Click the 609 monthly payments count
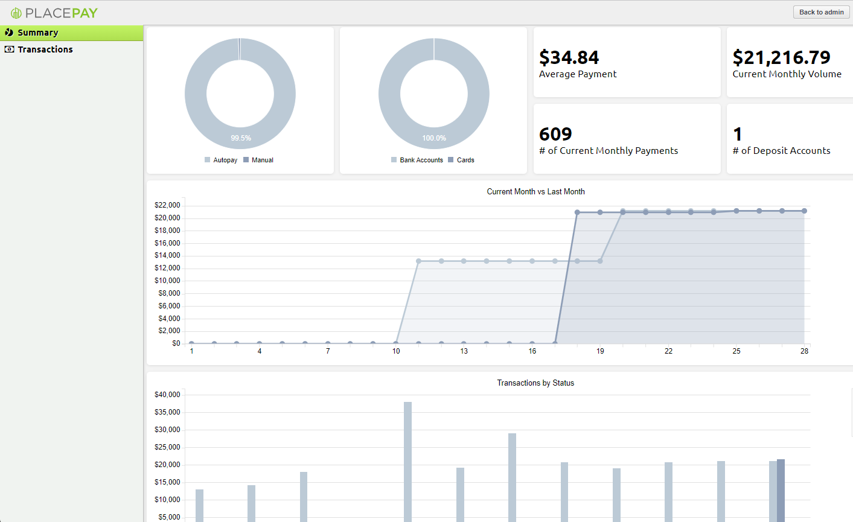Screen dimensions: 853x522 (x=555, y=134)
